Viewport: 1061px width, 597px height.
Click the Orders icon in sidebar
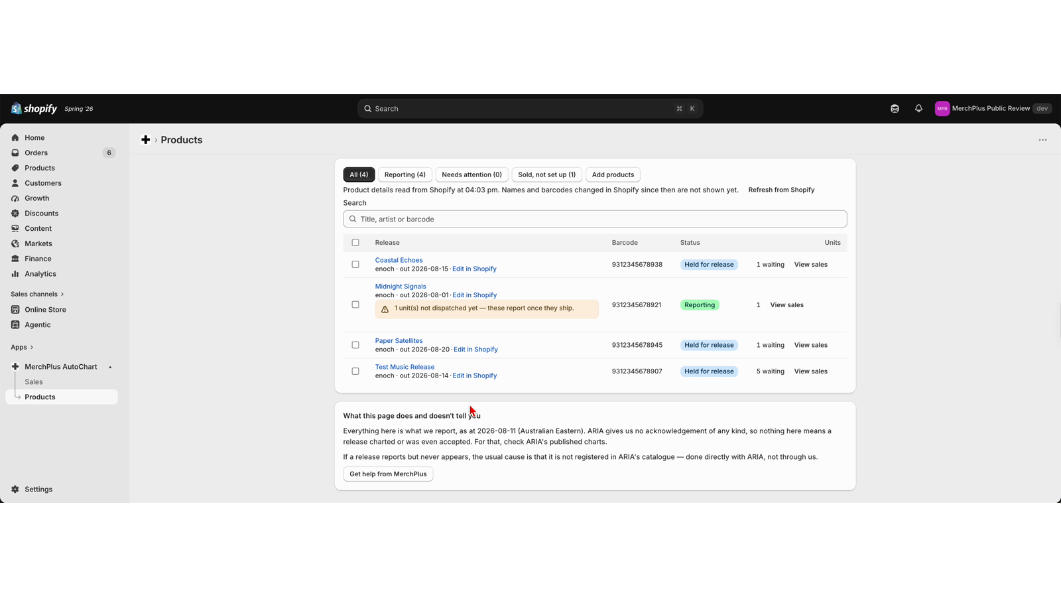tap(15, 153)
